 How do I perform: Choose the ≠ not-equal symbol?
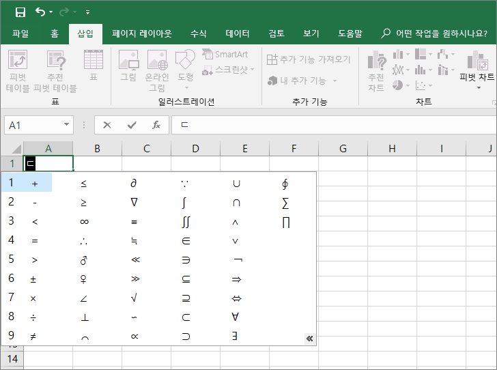coord(33,337)
